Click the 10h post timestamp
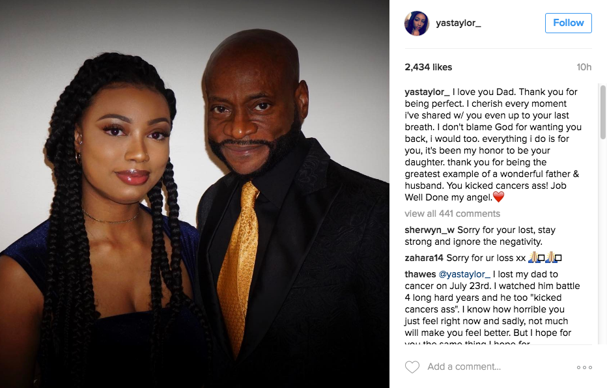This screenshot has width=607, height=388. [584, 67]
